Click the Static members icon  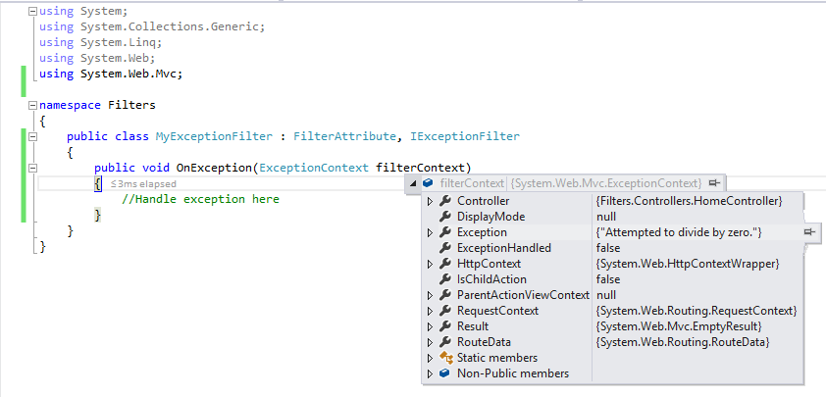coord(446,358)
